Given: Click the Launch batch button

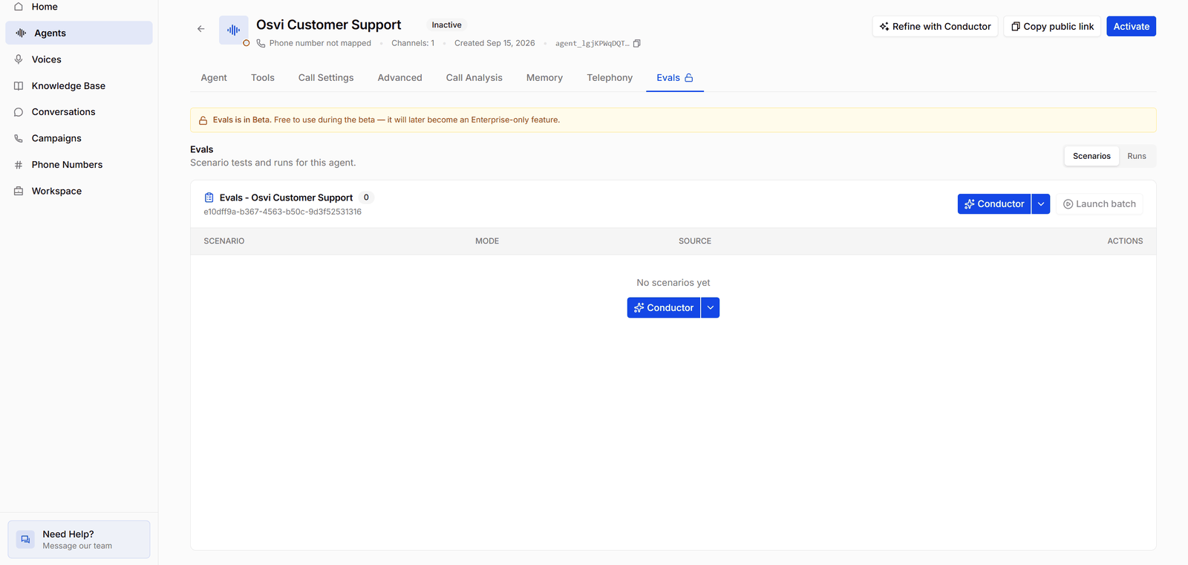Looking at the screenshot, I should [x=1100, y=204].
